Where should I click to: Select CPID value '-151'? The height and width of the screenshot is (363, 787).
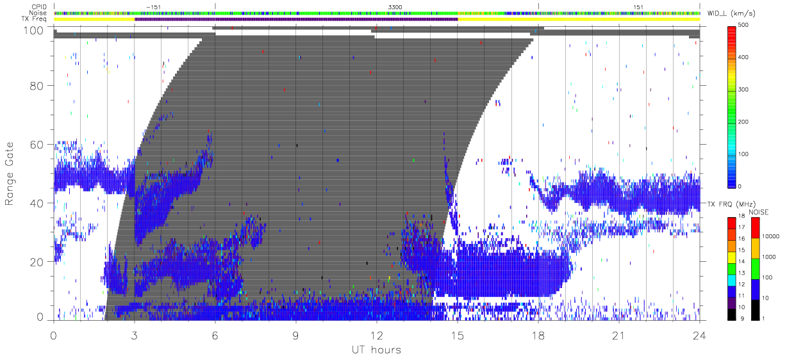tap(154, 7)
